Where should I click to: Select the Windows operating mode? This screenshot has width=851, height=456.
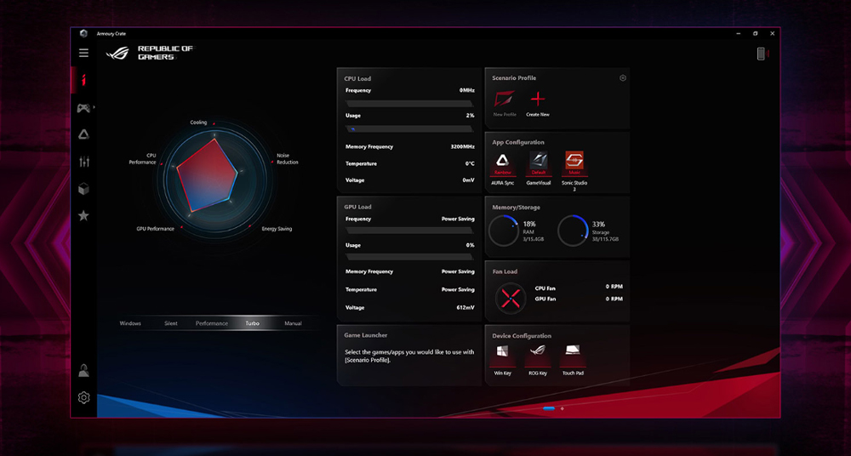[130, 323]
